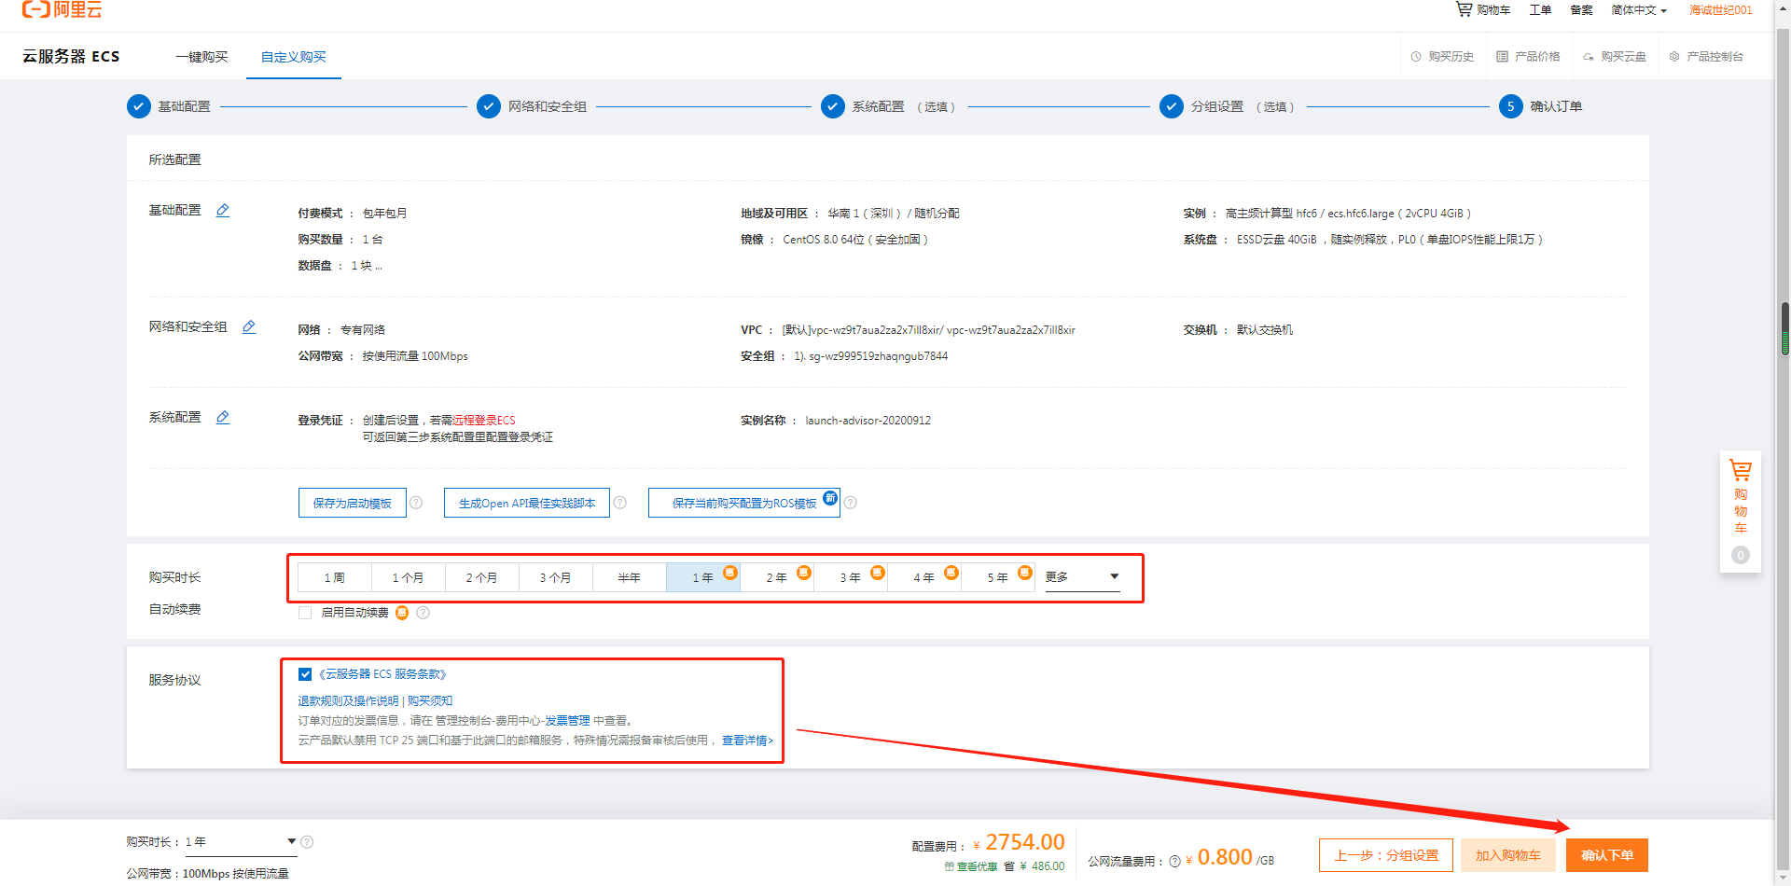Select 半年 purchase duration
The height and width of the screenshot is (886, 1791).
tap(630, 577)
